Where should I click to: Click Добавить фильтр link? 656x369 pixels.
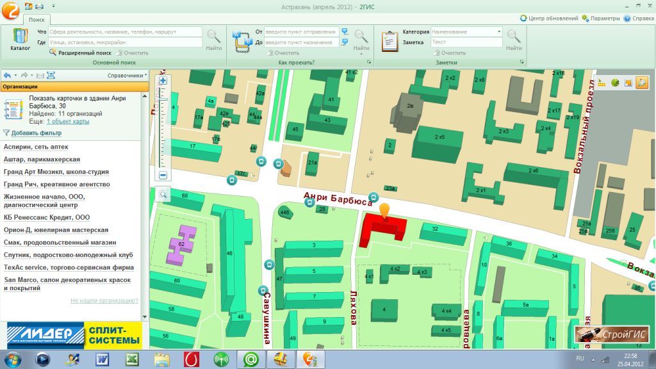(37, 133)
